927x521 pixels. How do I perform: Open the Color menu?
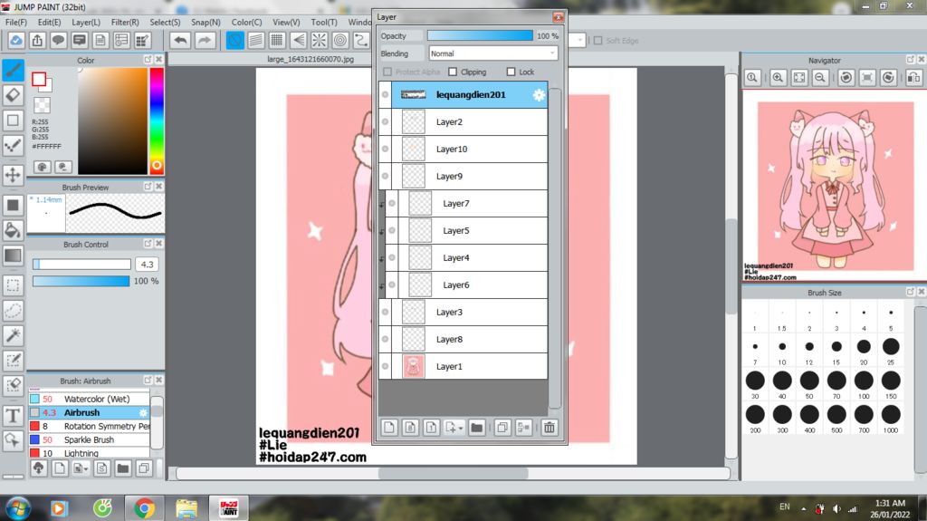(x=246, y=22)
